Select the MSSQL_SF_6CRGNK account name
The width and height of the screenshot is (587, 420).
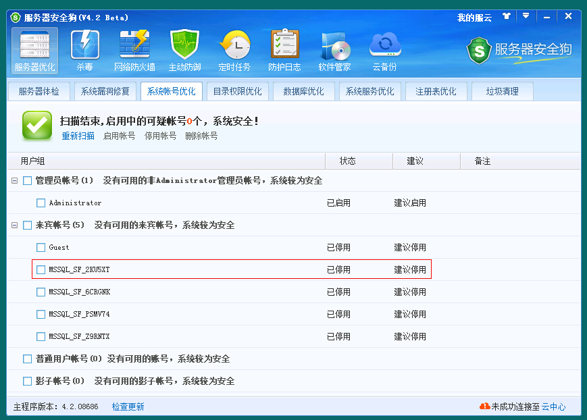(79, 292)
